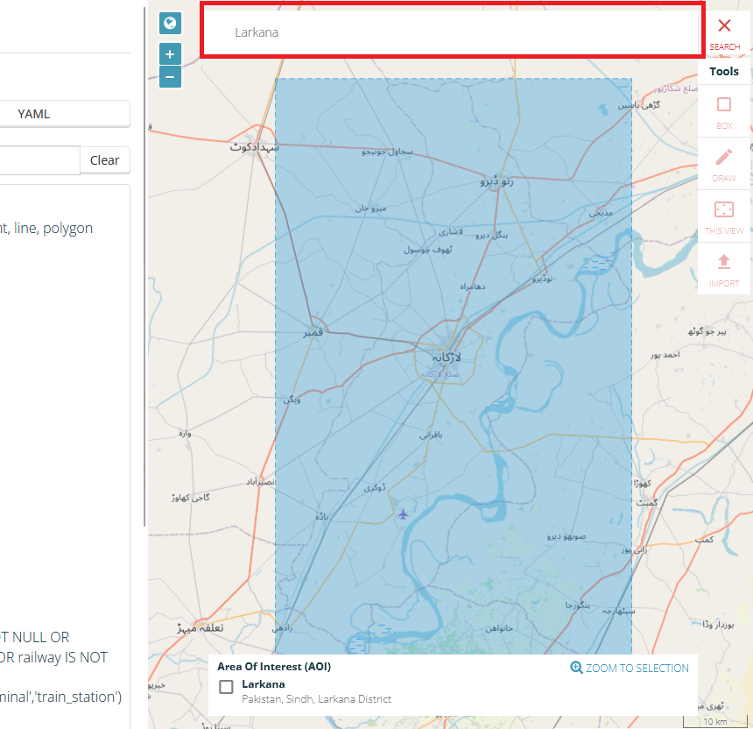Image resolution: width=753 pixels, height=729 pixels.
Task: Click Zoom to Selection link
Action: [x=630, y=668]
